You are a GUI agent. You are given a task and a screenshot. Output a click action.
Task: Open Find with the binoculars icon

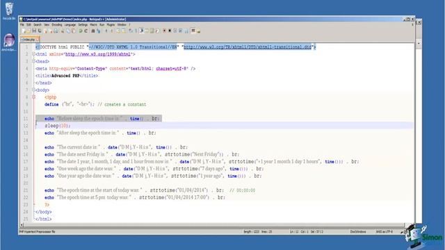click(92, 31)
